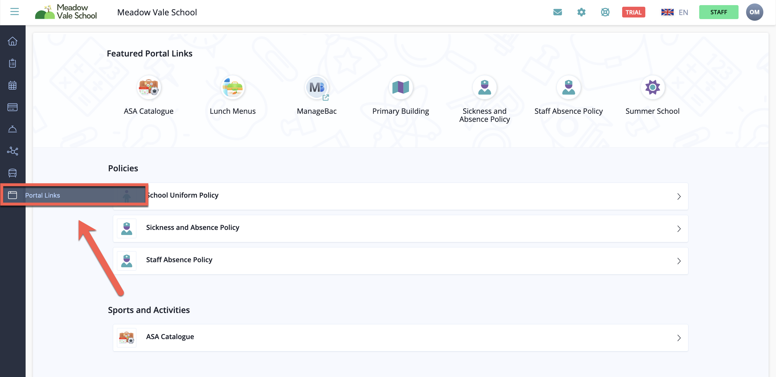Click the service bell sidebar icon
Image resolution: width=776 pixels, height=377 pixels.
point(12,129)
